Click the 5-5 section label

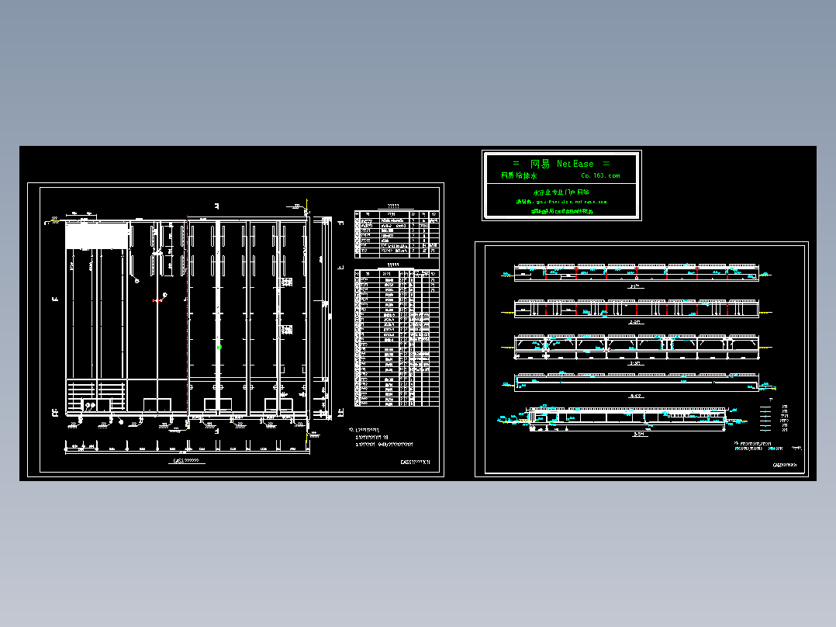[x=639, y=435]
